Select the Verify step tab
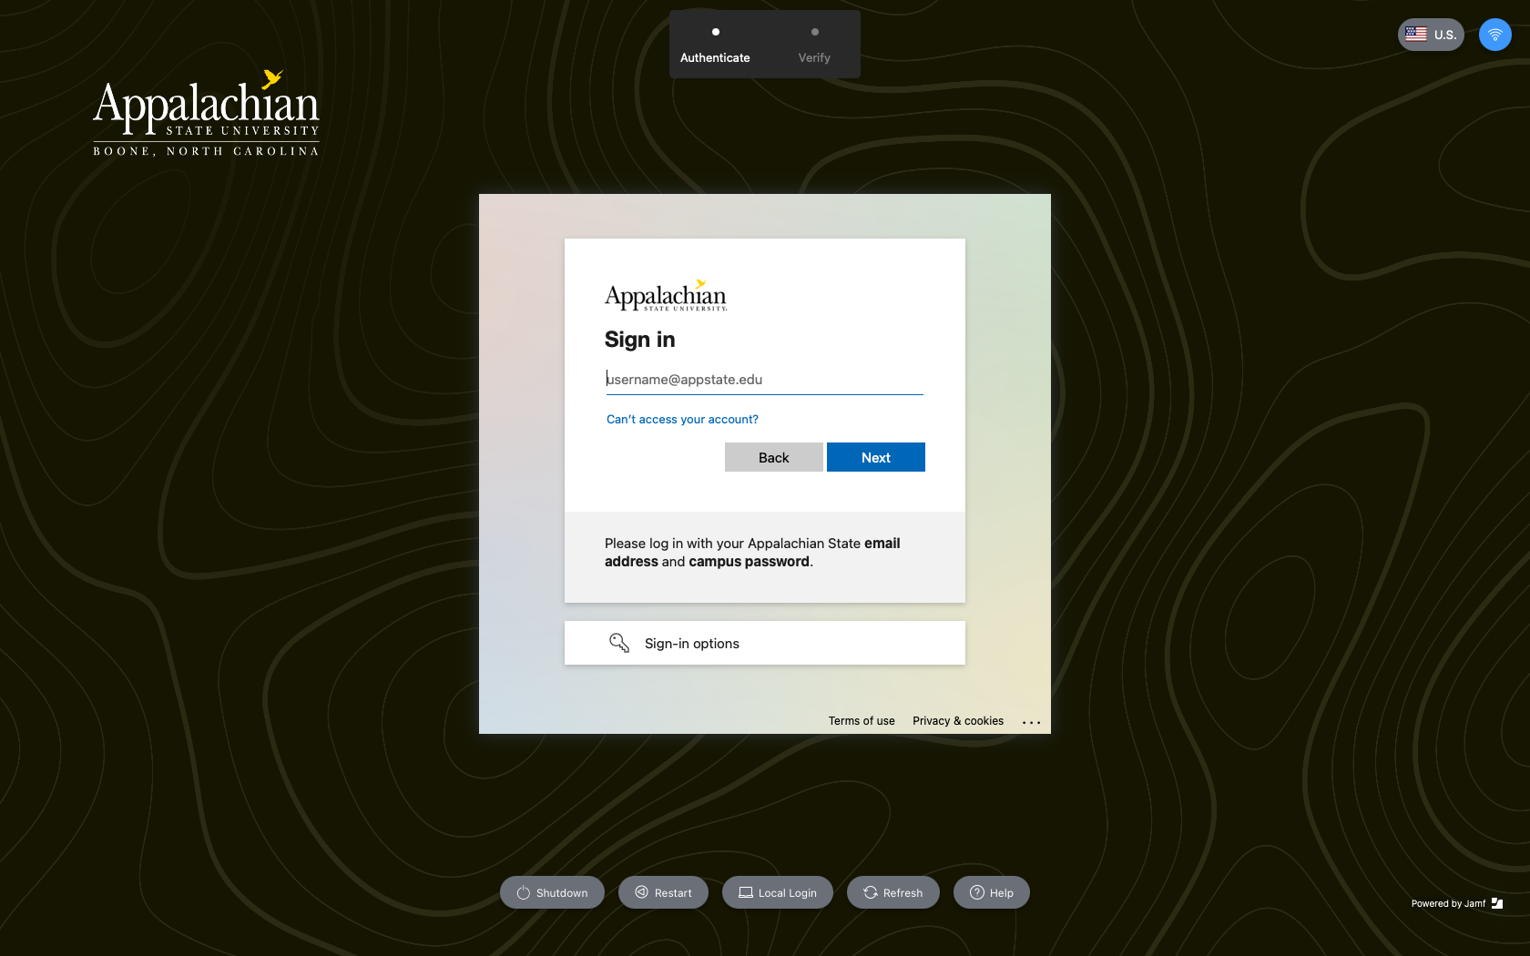 click(814, 46)
